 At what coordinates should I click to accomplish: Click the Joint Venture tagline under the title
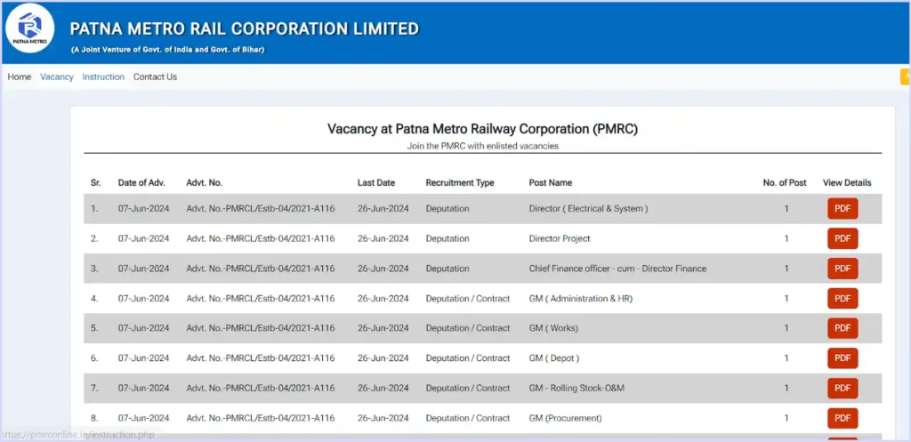click(167, 50)
